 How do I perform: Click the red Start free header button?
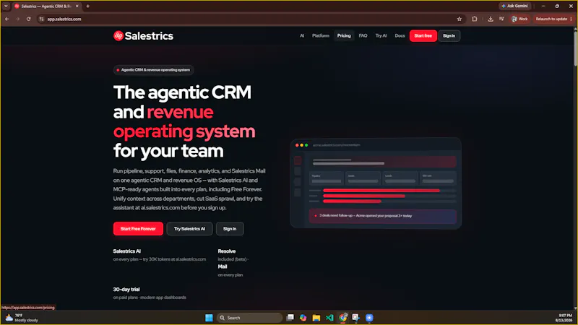click(423, 35)
